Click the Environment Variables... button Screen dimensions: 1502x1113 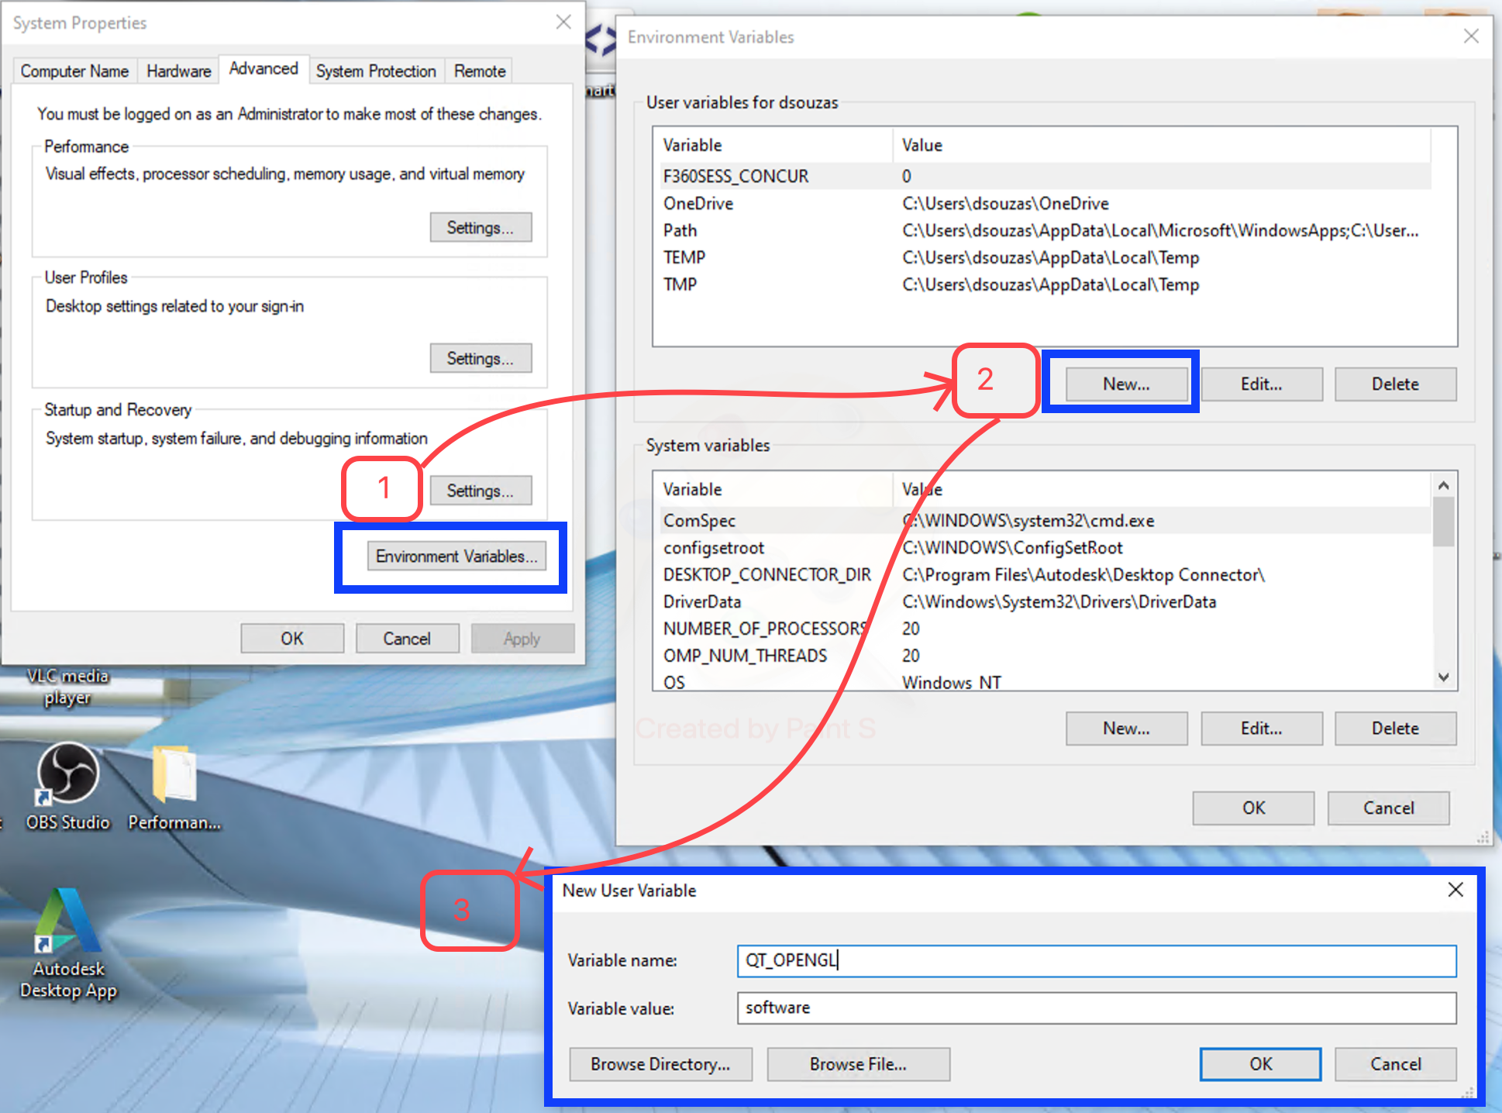click(x=456, y=556)
